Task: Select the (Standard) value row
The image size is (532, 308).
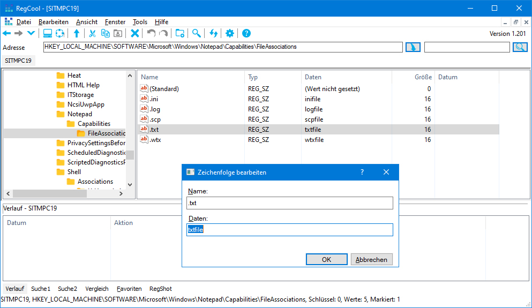Action: pos(319,89)
